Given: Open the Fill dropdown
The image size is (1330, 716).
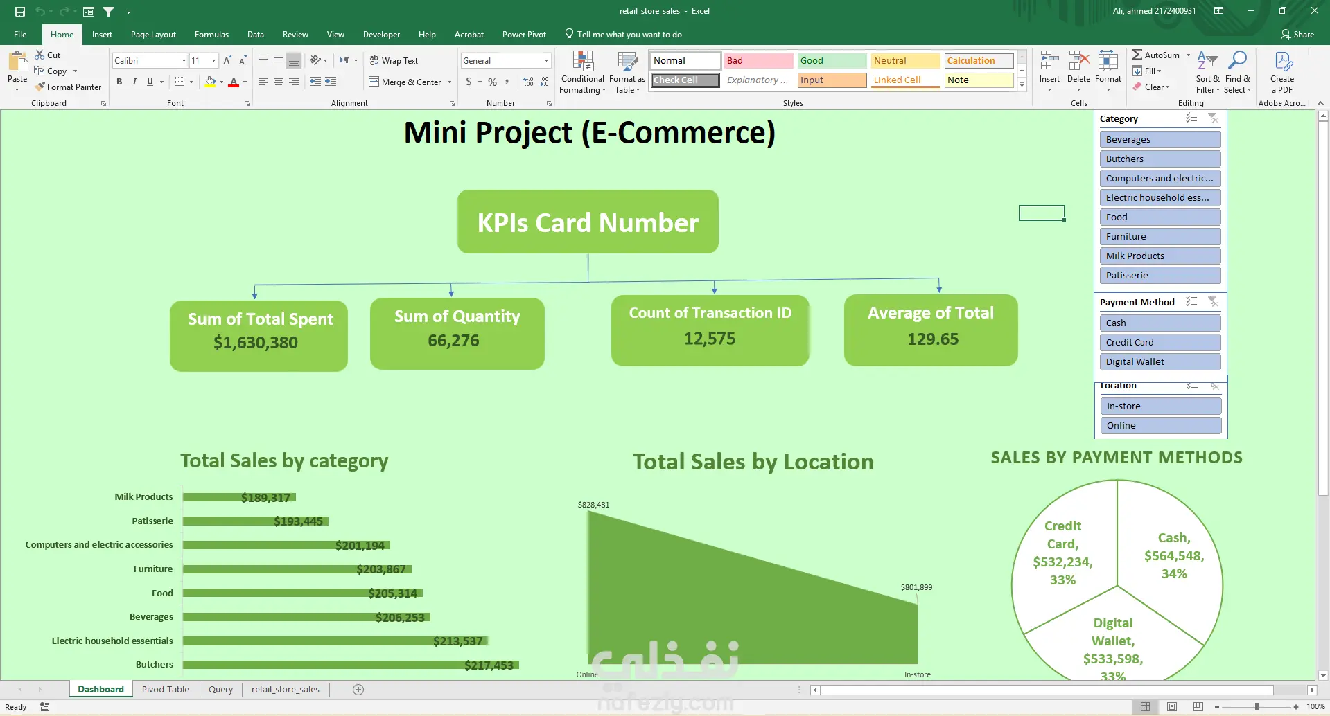Looking at the screenshot, I should (1147, 71).
